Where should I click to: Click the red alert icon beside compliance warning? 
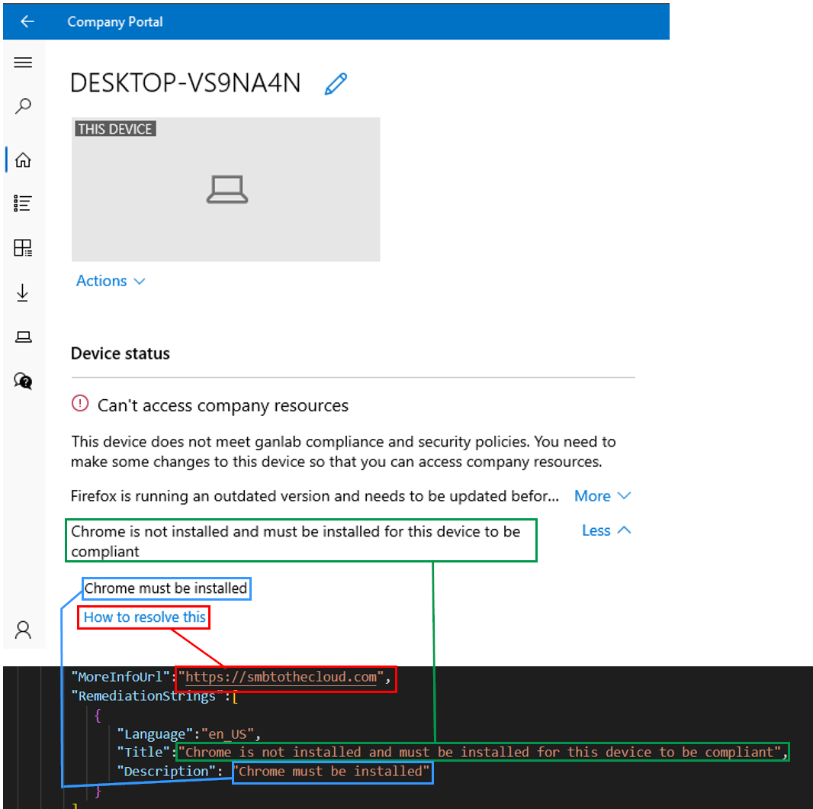coord(80,404)
